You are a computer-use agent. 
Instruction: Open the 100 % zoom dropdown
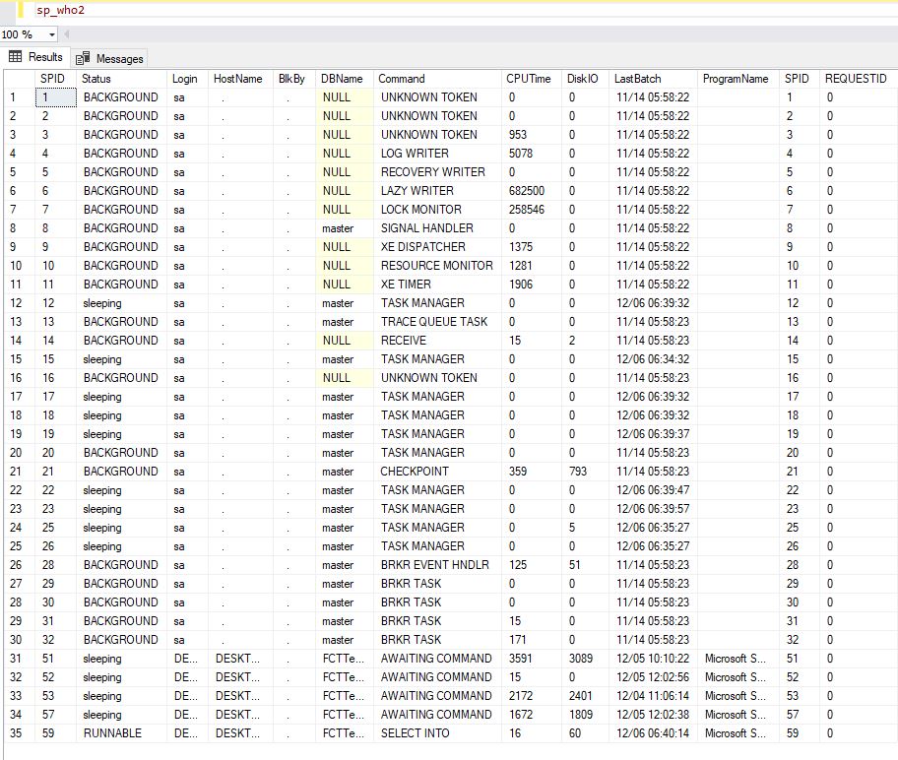[x=51, y=34]
